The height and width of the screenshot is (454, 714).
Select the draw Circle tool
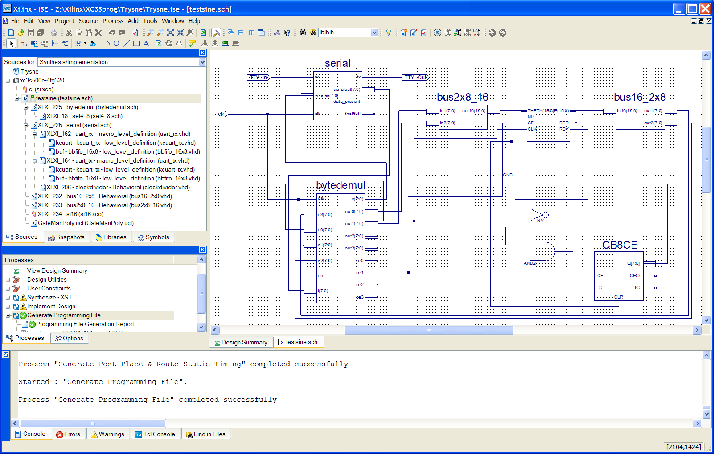[116, 43]
